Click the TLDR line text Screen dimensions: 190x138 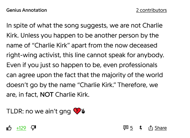coord(39,111)
